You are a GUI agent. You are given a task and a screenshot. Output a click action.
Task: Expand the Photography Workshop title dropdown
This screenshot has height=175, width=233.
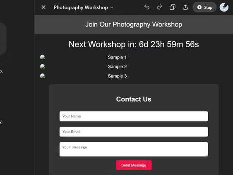[83, 7]
